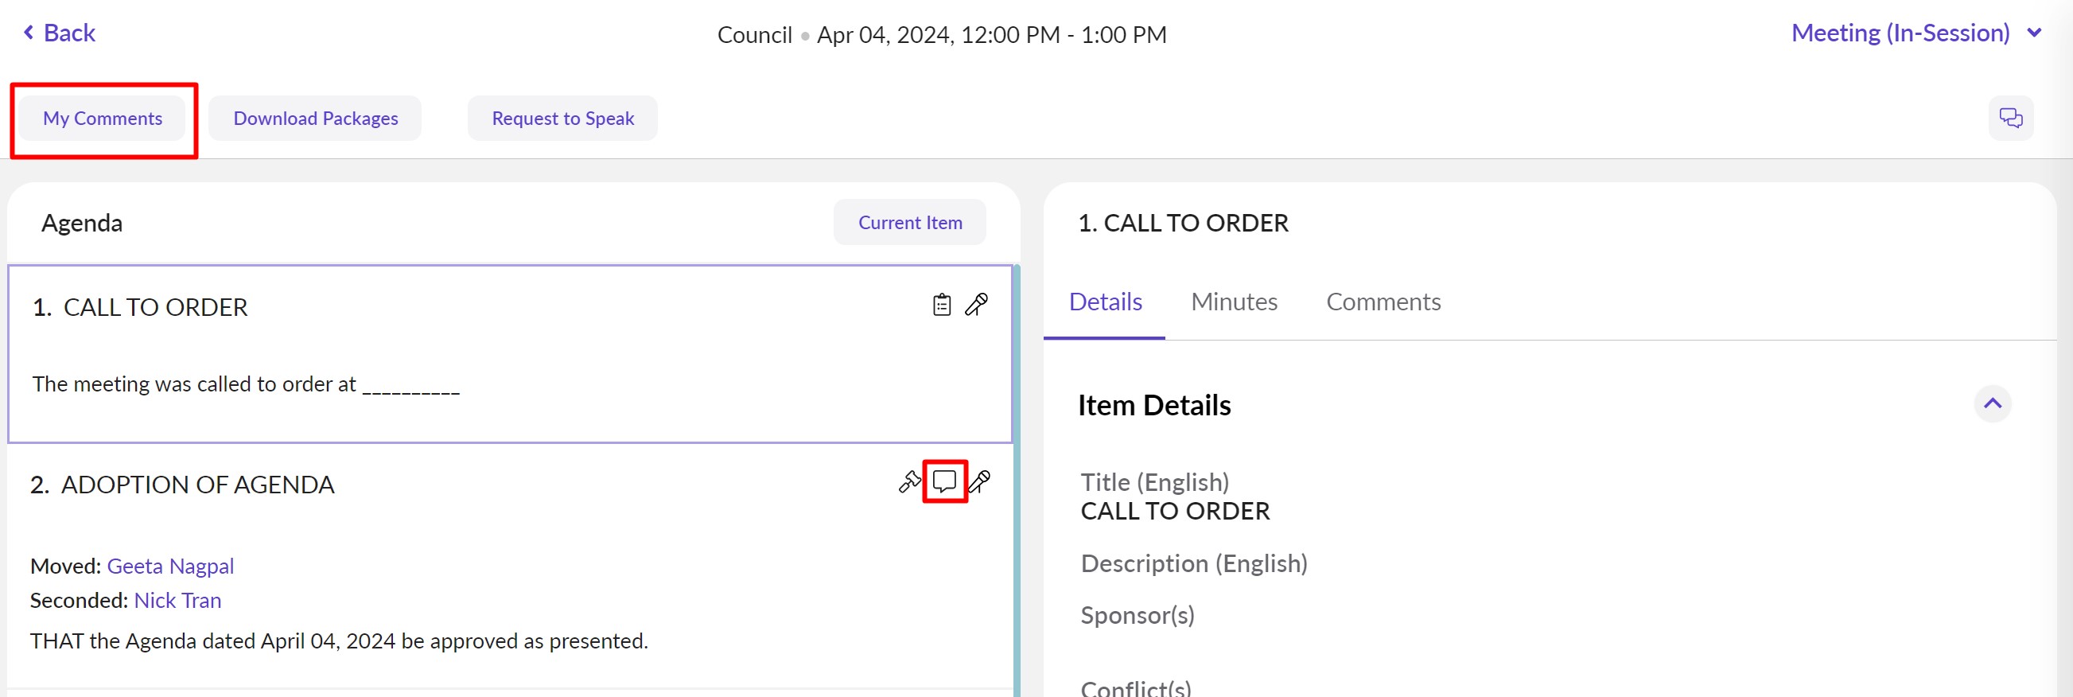
Task: Open mover Geeta Nagpal's link
Action: point(170,567)
